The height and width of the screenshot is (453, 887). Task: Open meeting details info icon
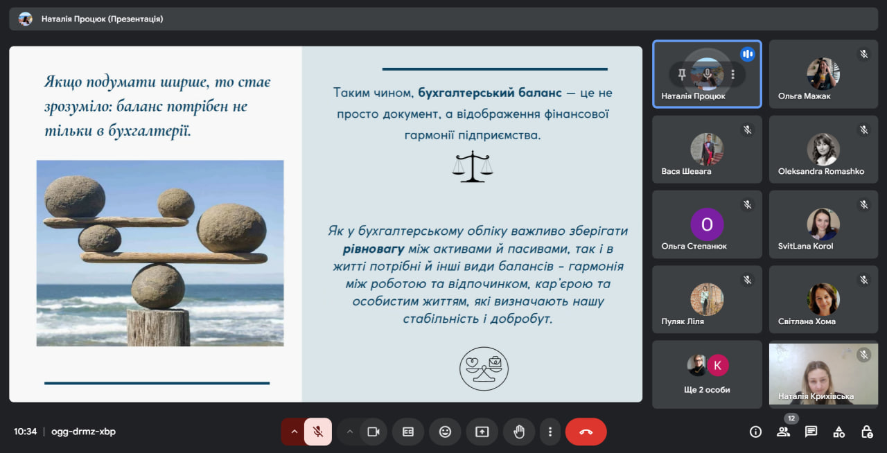[x=755, y=432]
